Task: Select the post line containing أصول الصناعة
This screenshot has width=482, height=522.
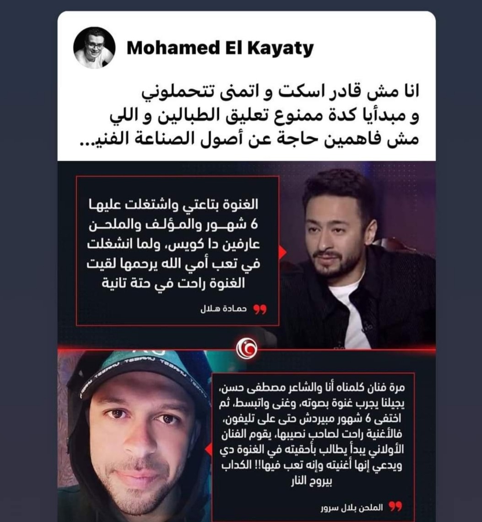Action: pos(249,140)
